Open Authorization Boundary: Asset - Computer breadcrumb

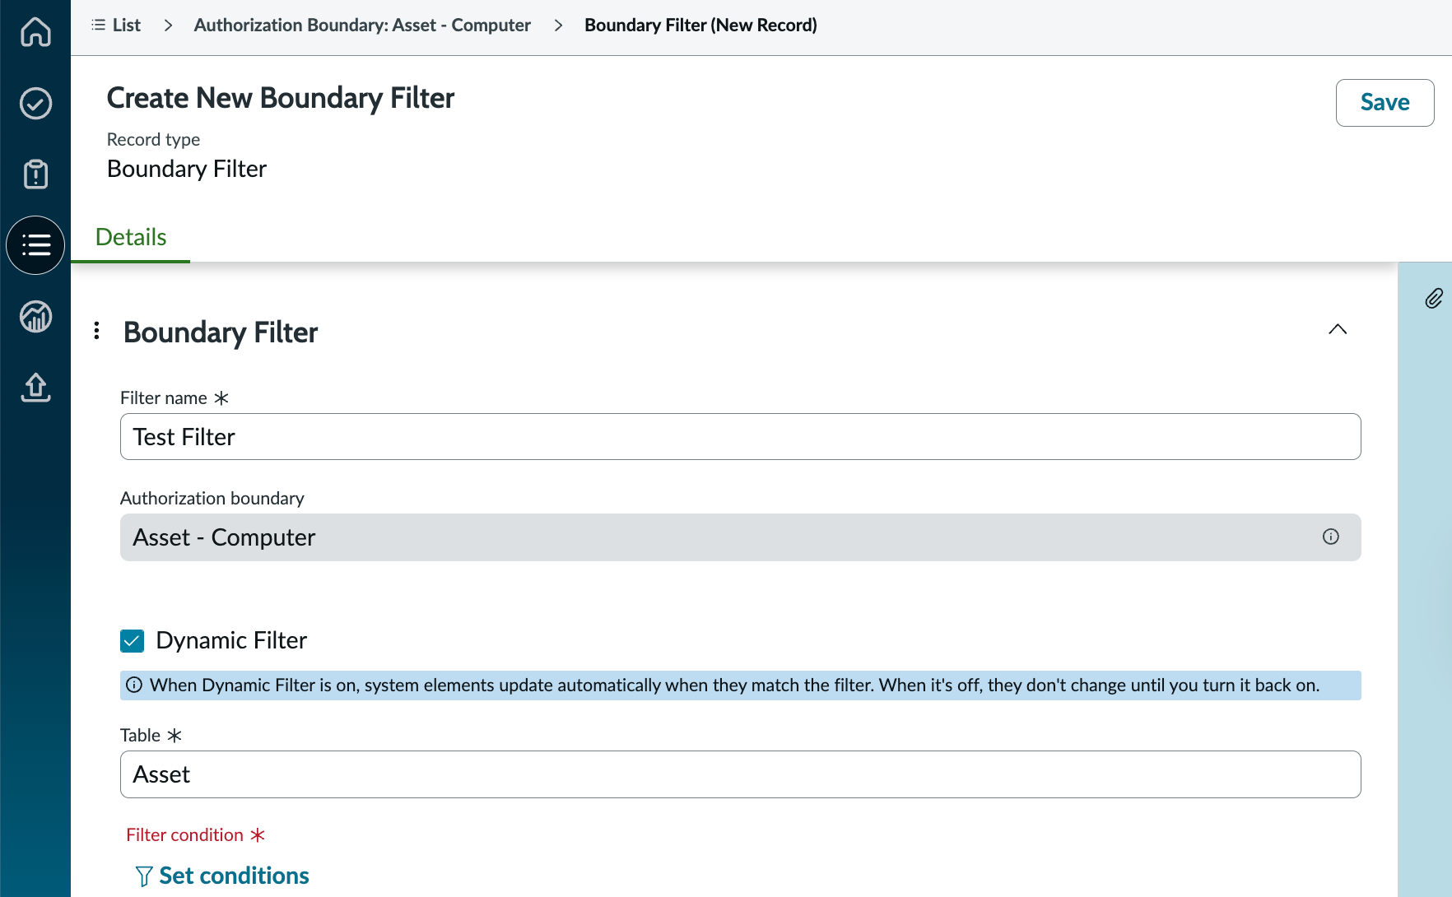[362, 26]
